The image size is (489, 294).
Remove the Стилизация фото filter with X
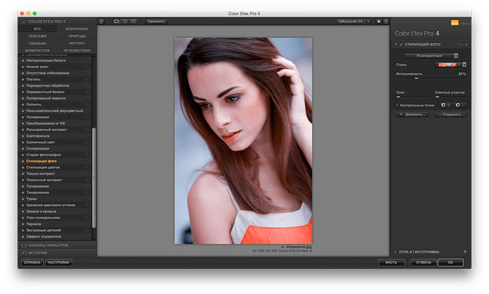click(466, 45)
